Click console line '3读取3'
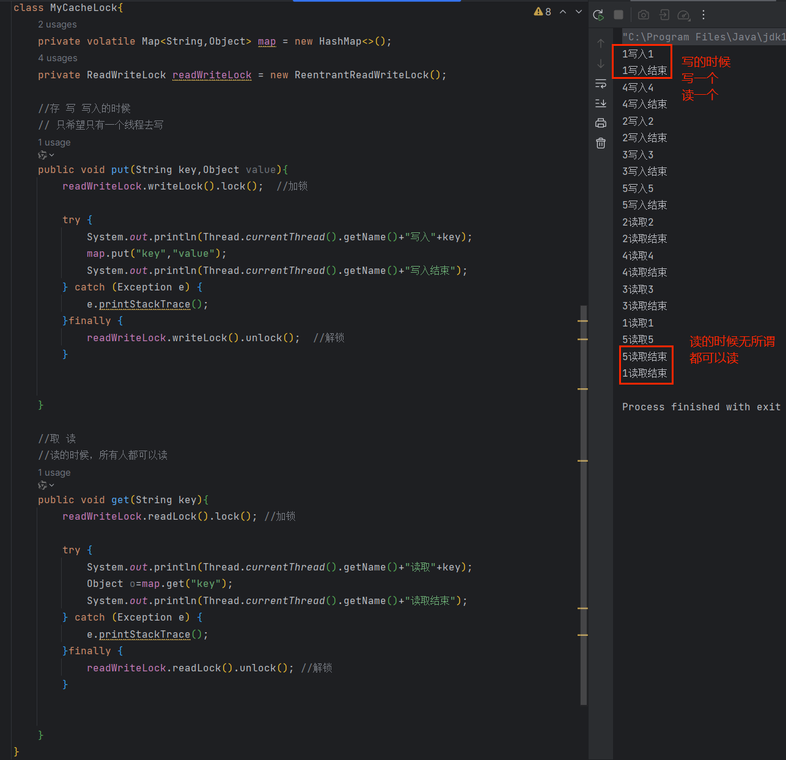This screenshot has width=786, height=760. coord(638,289)
